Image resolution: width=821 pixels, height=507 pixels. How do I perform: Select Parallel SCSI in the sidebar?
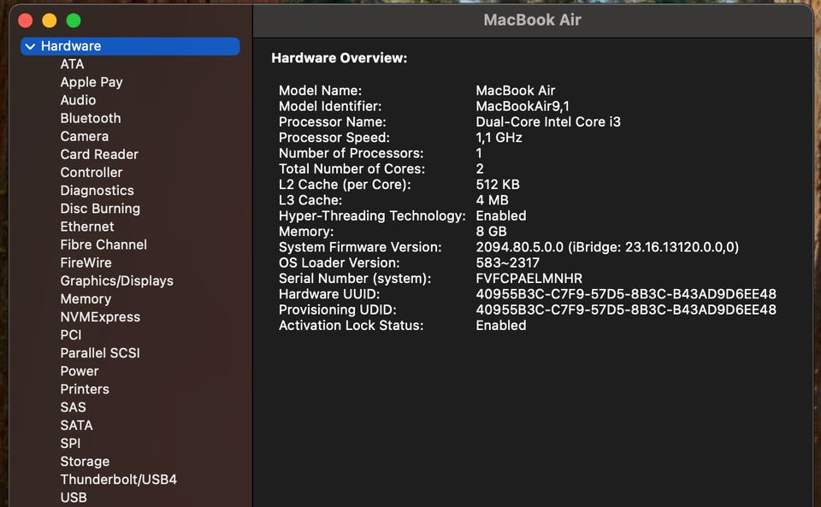coord(100,353)
